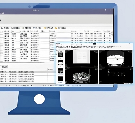Click the third toolbar icon with document symbol
The image size is (135, 123).
[x=23, y=28]
